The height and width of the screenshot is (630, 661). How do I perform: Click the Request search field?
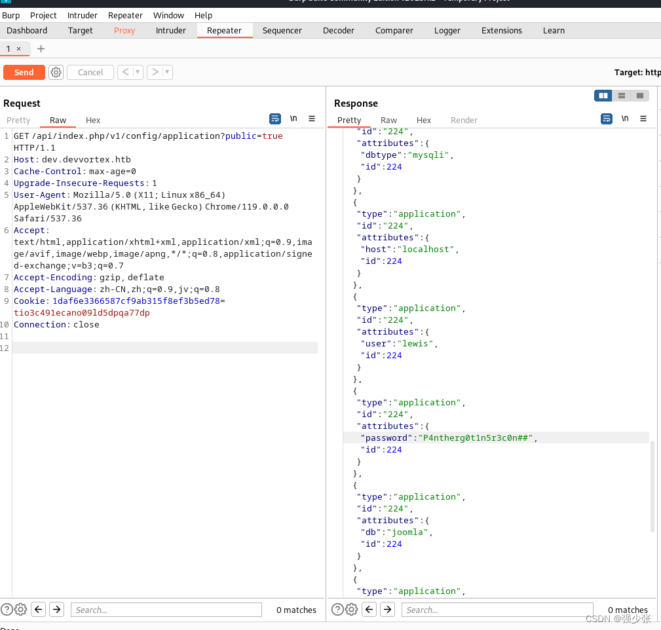click(166, 610)
